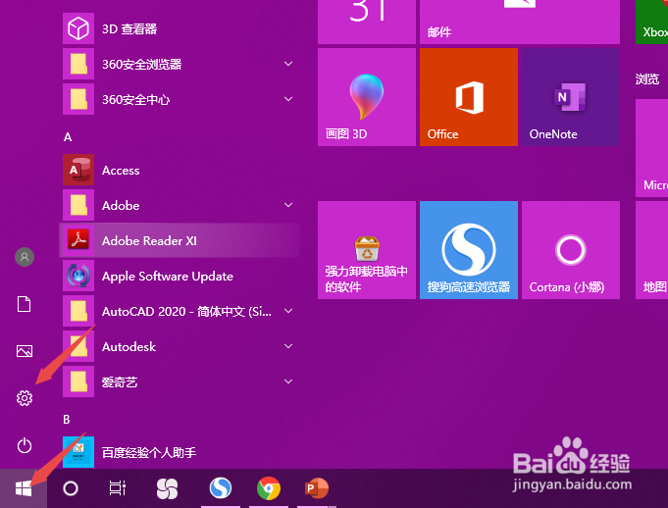Expand the AutoCAD 2020 folder chevron
Screen dimensions: 668x508
[x=288, y=311]
